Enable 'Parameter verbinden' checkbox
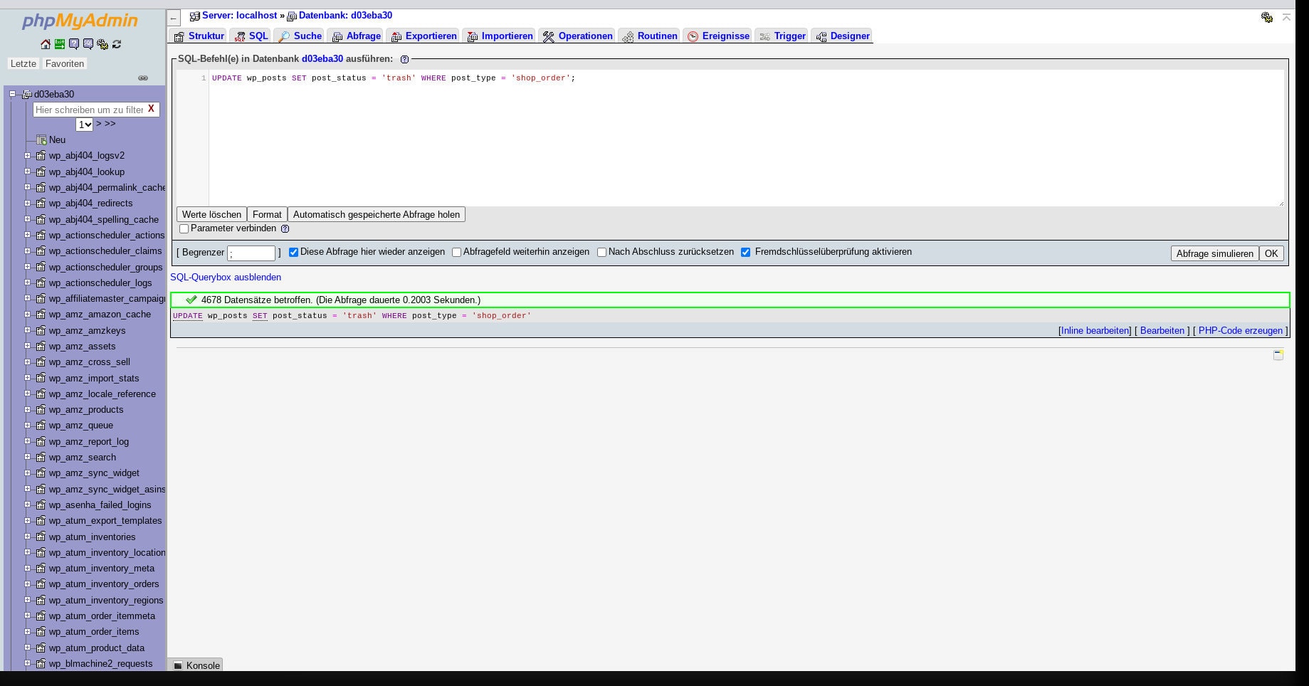This screenshot has width=1309, height=686. 184,228
